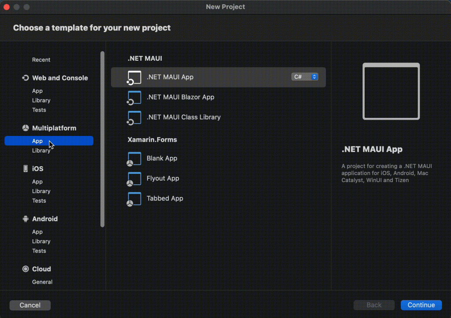Click the Multiplatform heading
The height and width of the screenshot is (318, 451).
pyautogui.click(x=54, y=128)
